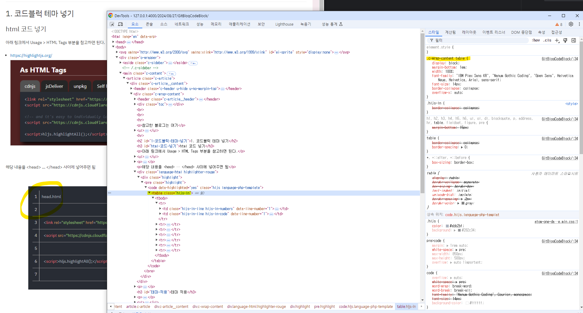
Task: Toggle the device toolbar icon
Action: coord(121,24)
